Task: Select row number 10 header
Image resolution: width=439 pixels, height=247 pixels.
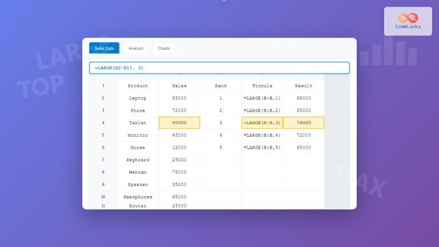Action: point(103,197)
